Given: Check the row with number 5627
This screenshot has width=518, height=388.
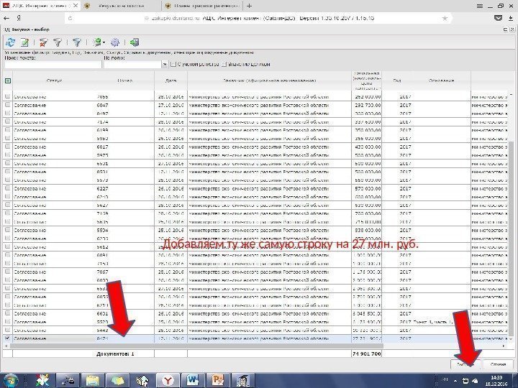Looking at the screenshot, I should (8, 205).
